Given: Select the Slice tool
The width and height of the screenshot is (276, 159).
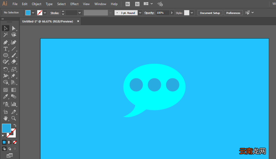Looking at the screenshot, I should [14, 112].
